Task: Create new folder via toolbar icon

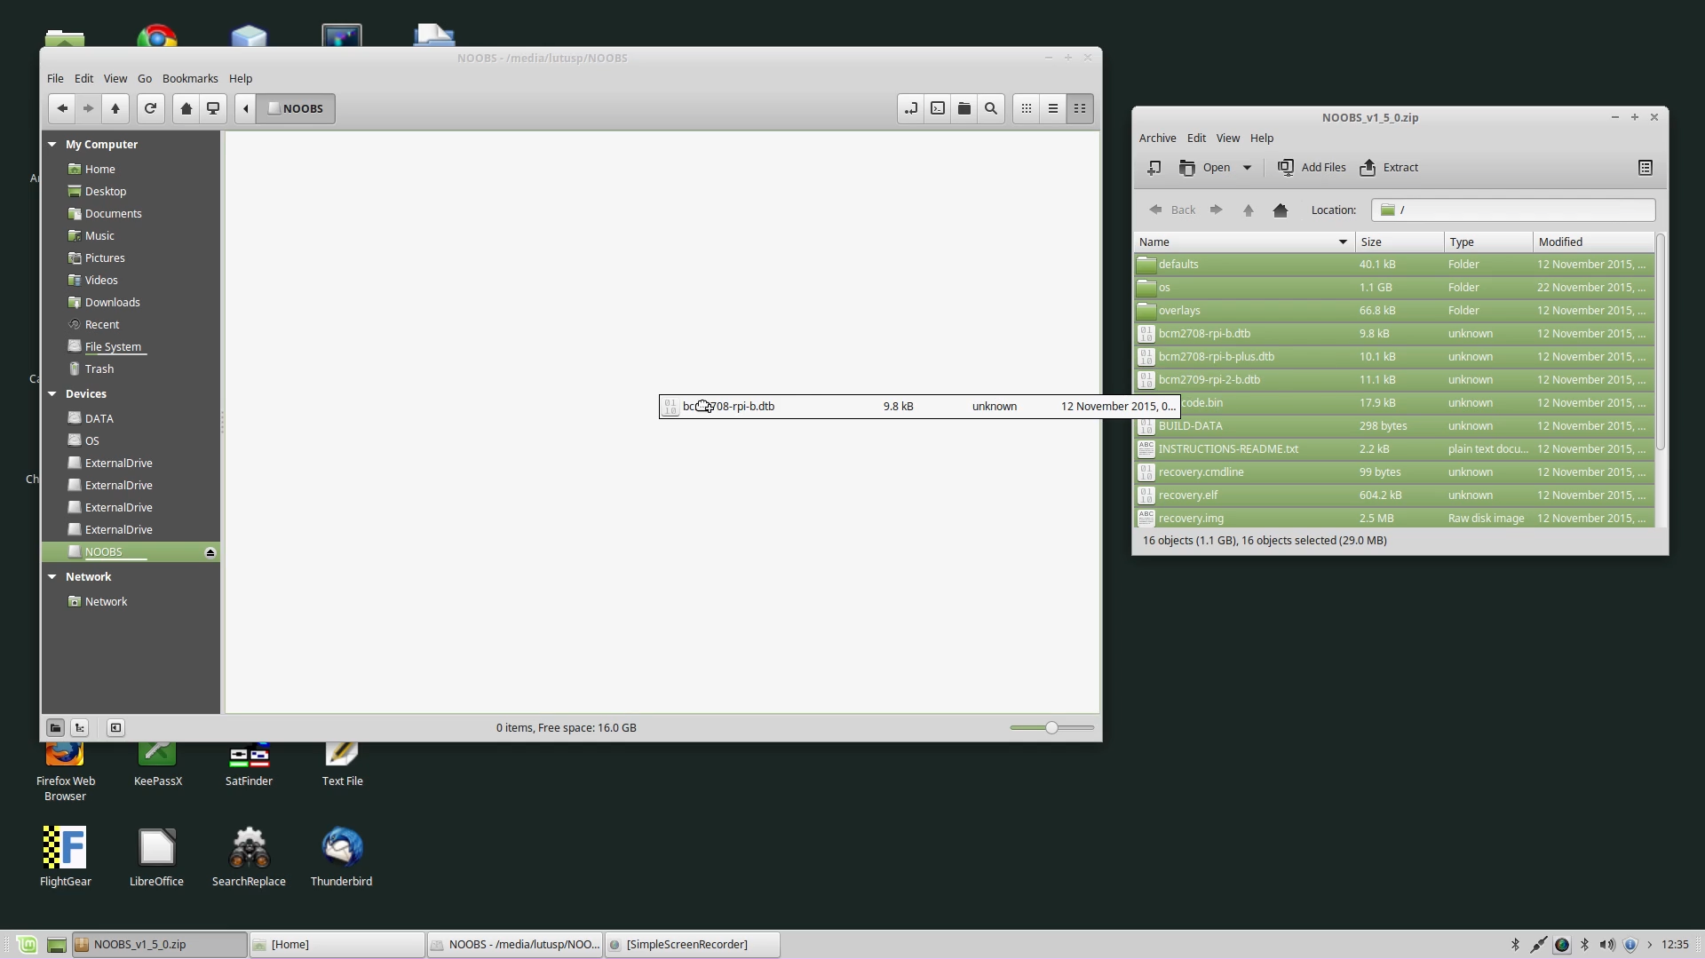Action: pos(964,108)
